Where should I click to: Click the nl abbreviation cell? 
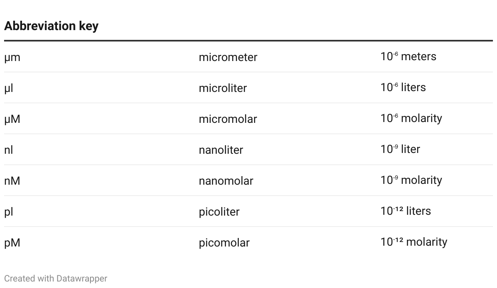coord(9,150)
